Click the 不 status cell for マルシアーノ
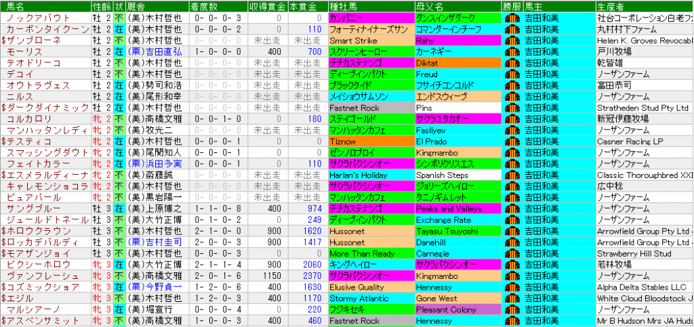Viewport: 694px width, 327px height. click(x=119, y=309)
